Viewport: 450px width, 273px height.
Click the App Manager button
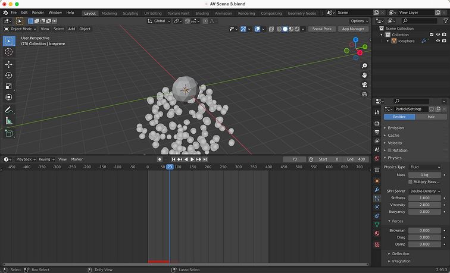[x=354, y=29]
